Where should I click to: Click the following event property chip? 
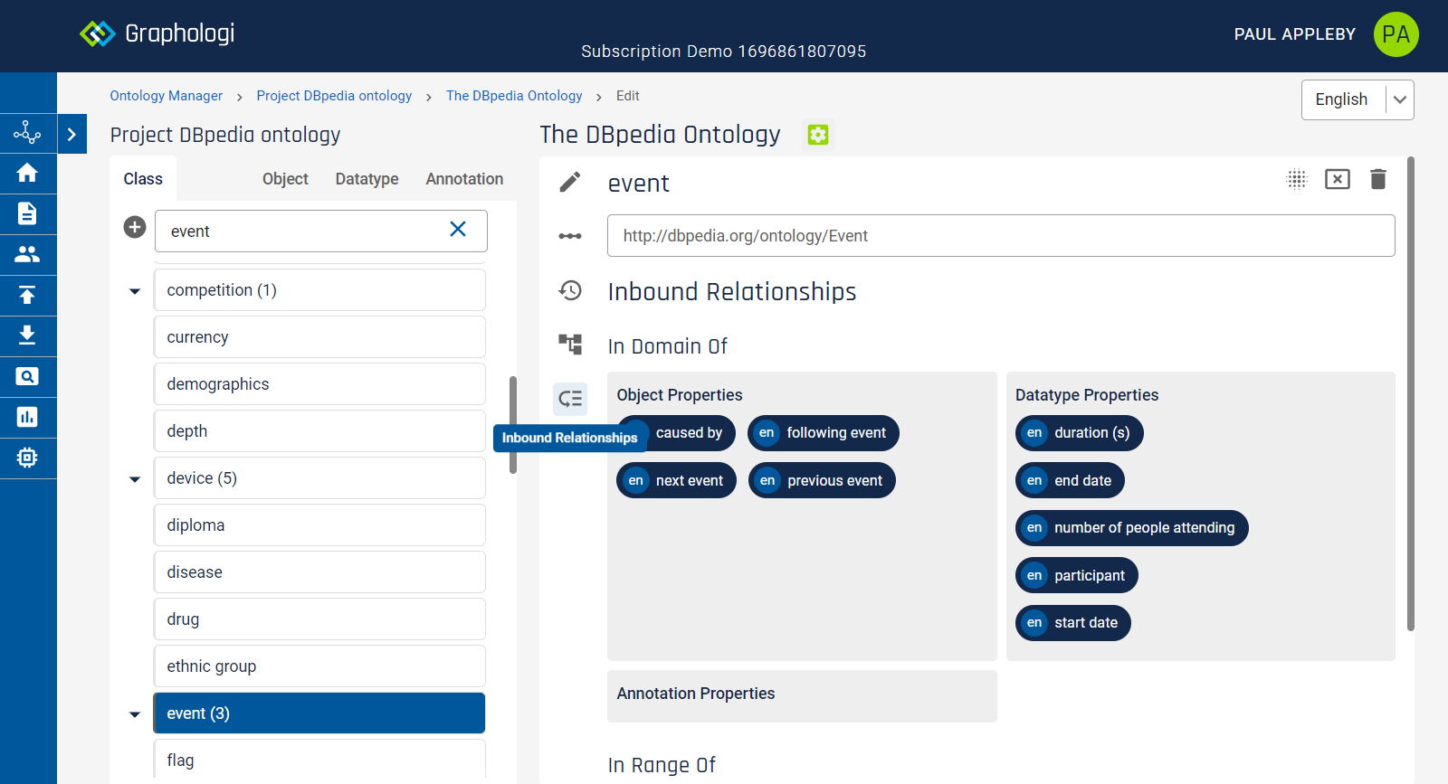[x=824, y=433]
